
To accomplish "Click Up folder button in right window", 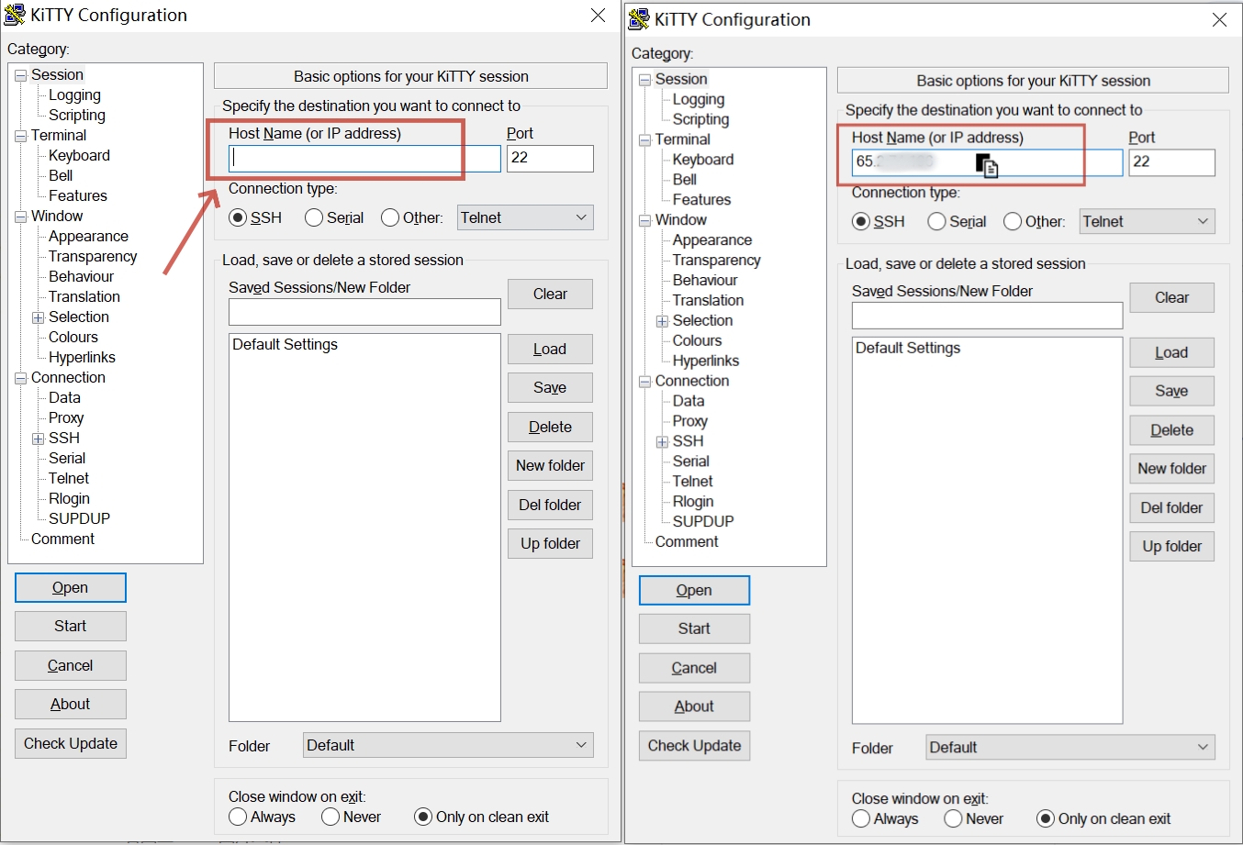I will pos(1171,546).
